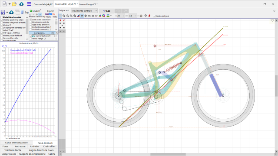Open the Anti-squat tab
278x156 pixels.
20,146
